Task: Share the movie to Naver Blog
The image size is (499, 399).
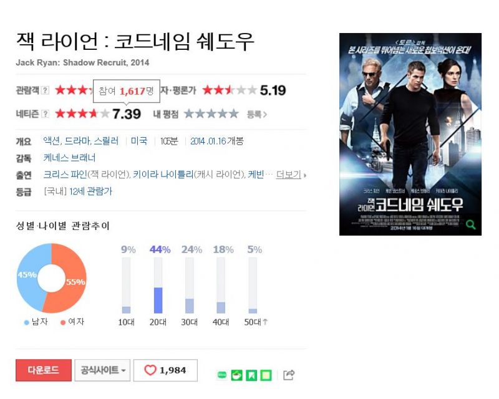Action: [x=222, y=375]
